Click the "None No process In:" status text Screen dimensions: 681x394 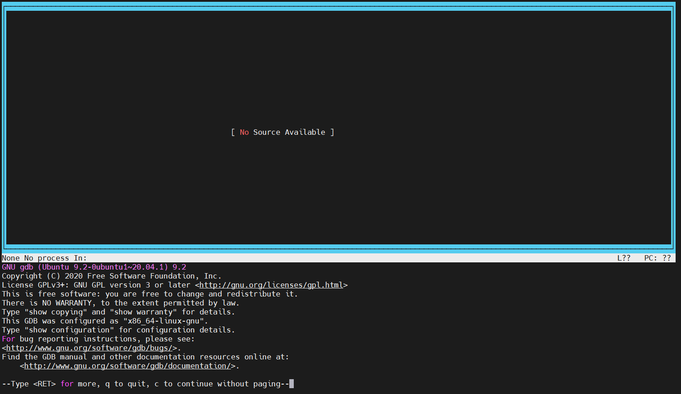(44, 258)
